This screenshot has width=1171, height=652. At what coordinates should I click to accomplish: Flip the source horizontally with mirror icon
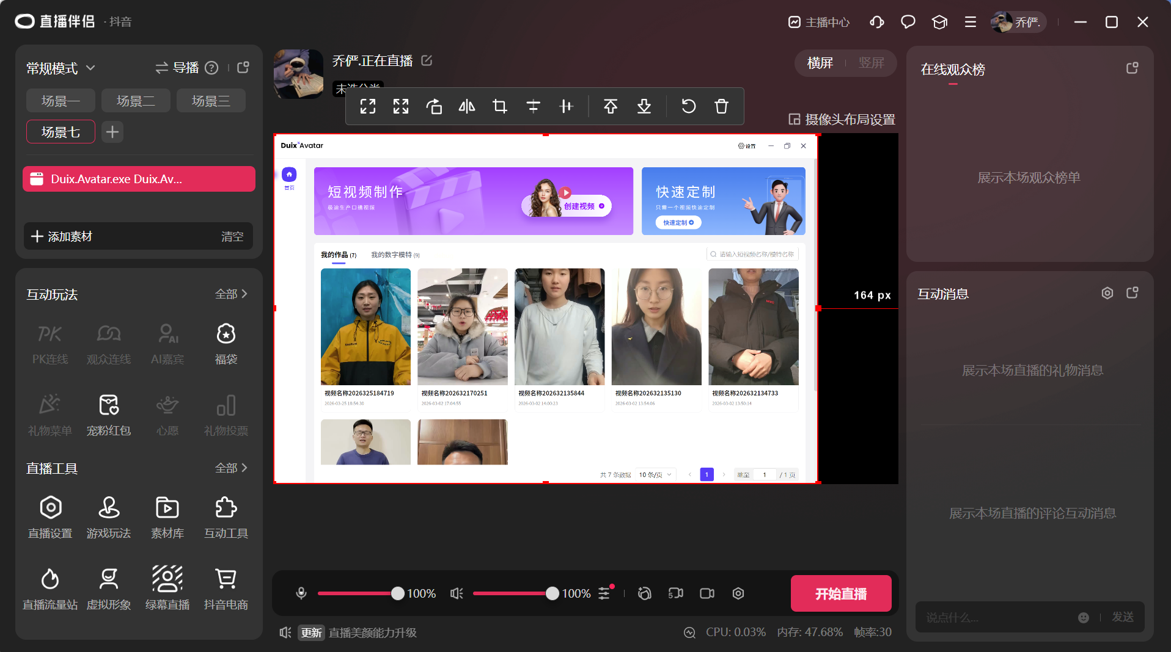point(467,107)
